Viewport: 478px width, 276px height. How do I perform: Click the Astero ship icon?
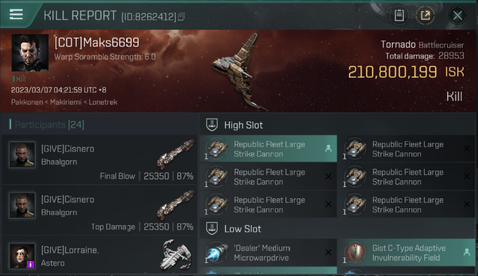(176, 255)
